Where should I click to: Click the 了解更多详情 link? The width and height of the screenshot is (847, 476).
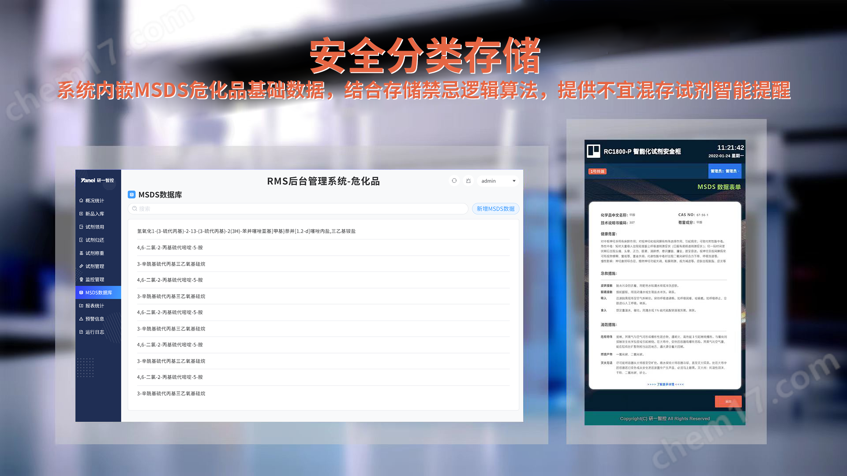[x=665, y=384]
